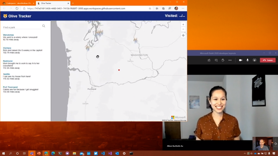Screen dimensions: 278x156
Task: Click the browser address bar URL
Action: (x=76, y=9)
